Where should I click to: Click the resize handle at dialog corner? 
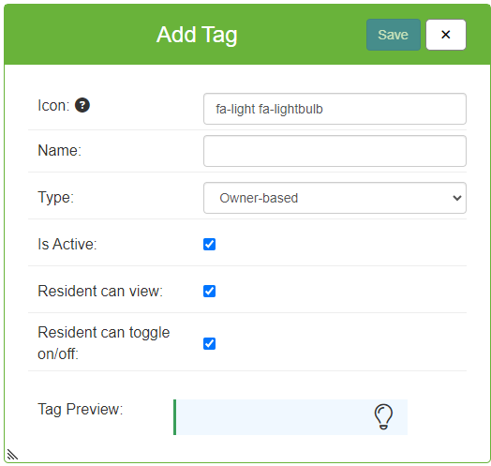coord(12,455)
